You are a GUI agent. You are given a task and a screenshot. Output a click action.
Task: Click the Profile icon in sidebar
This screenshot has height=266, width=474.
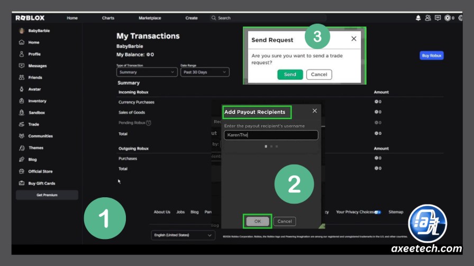[x=22, y=54]
